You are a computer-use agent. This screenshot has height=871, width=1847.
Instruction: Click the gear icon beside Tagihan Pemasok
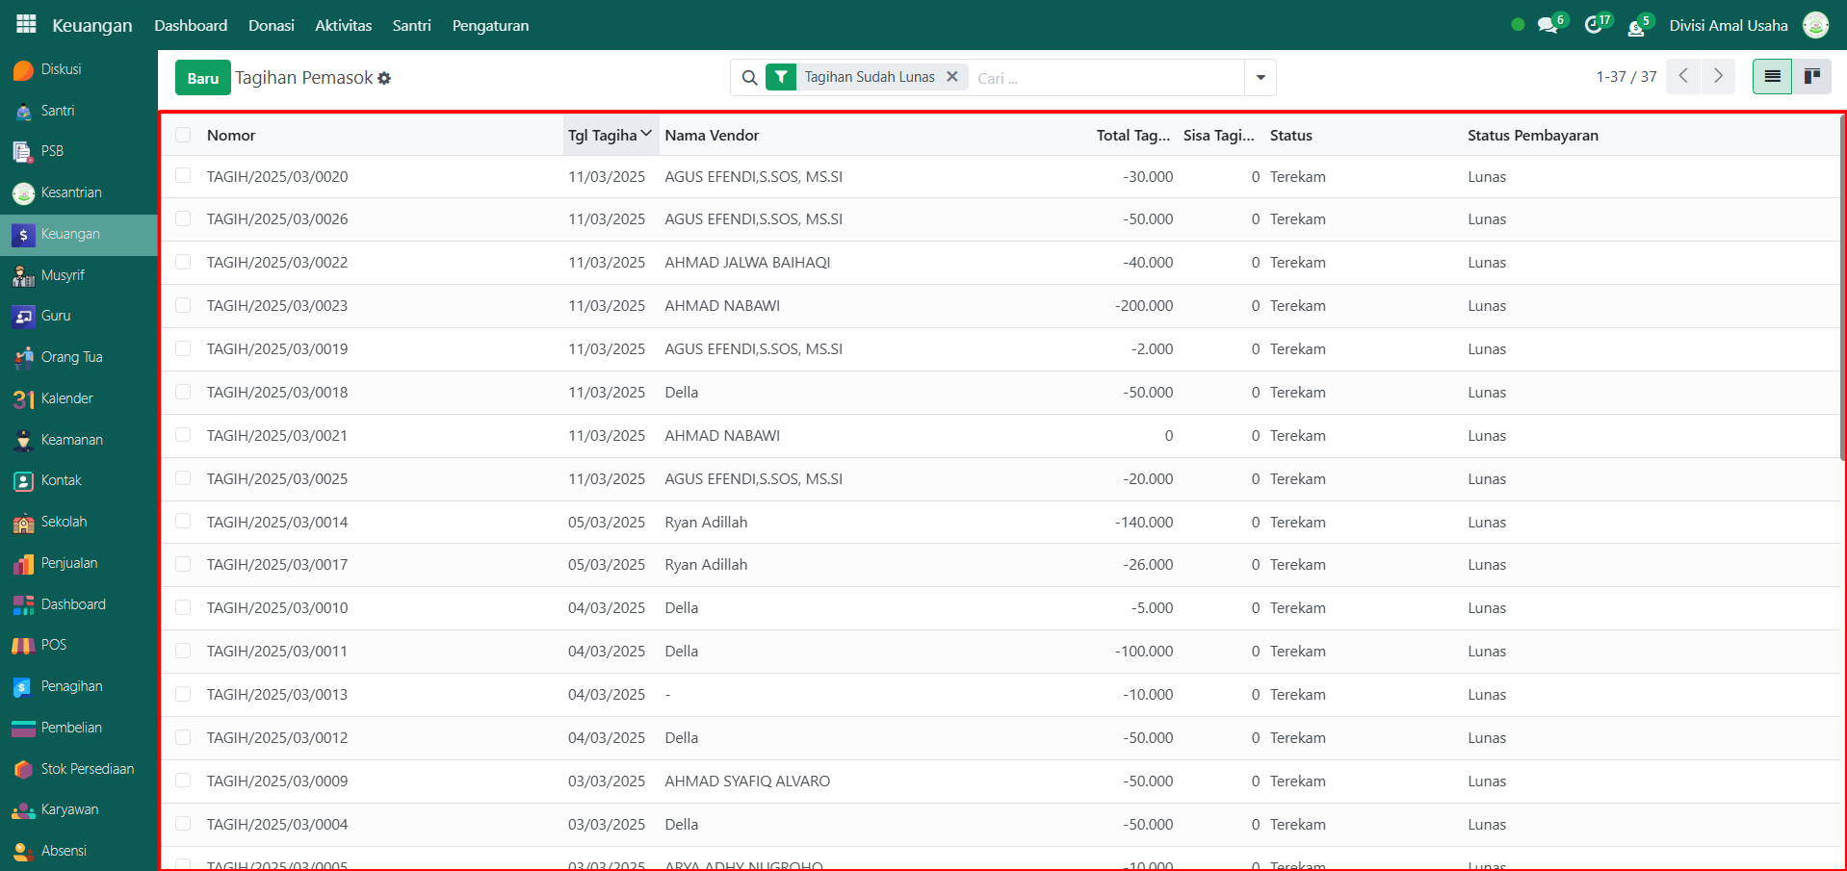click(384, 78)
